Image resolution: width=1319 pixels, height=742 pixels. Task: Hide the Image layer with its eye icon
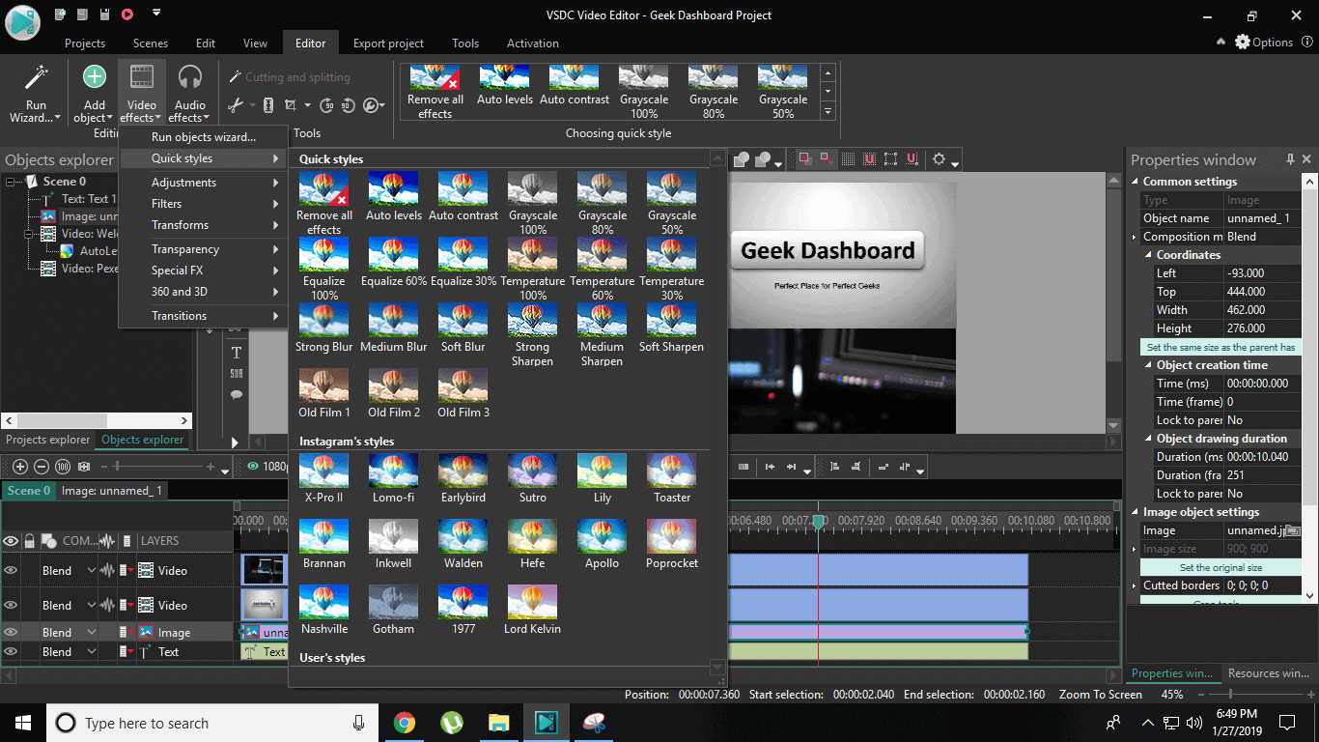(11, 632)
